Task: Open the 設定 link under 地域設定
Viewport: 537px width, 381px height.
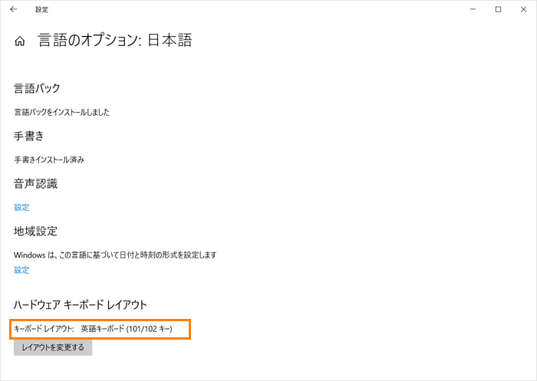Action: [x=21, y=270]
